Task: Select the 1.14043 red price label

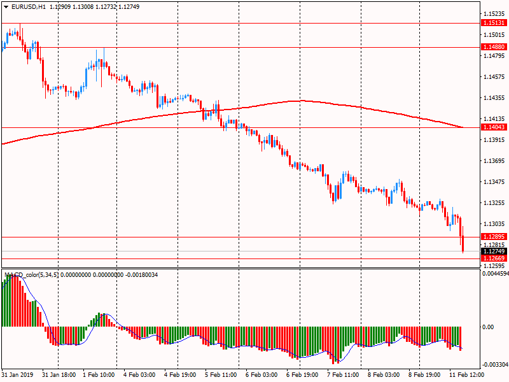Action: click(494, 127)
